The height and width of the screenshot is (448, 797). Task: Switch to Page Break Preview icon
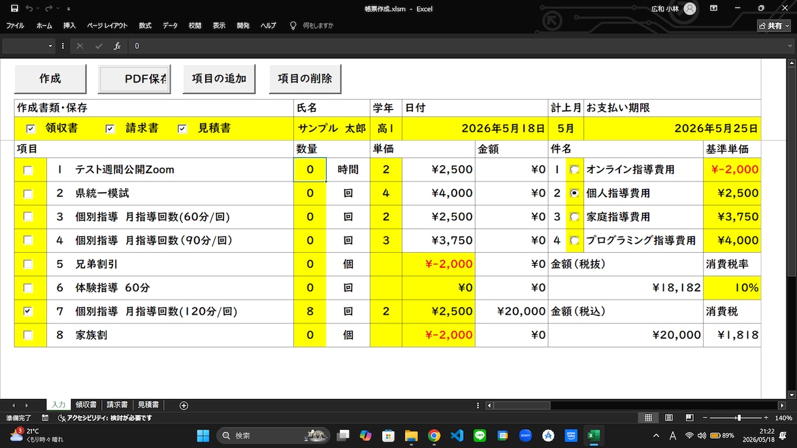(x=689, y=418)
